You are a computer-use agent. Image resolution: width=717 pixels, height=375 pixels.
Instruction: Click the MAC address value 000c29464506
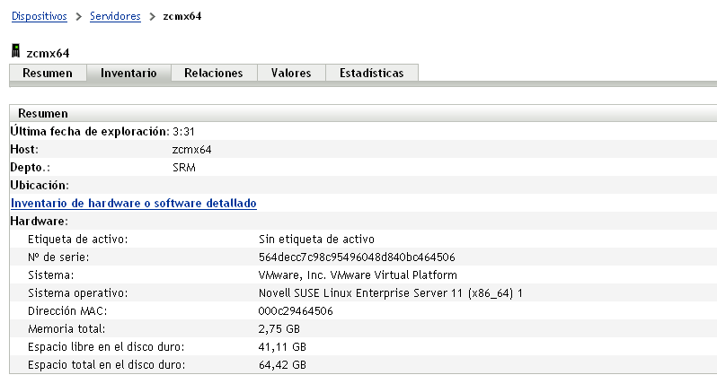point(296,310)
